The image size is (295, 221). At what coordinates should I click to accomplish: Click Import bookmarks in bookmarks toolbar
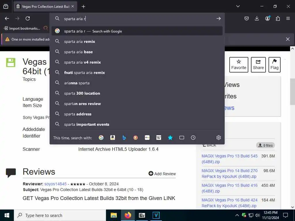click(x=22, y=28)
